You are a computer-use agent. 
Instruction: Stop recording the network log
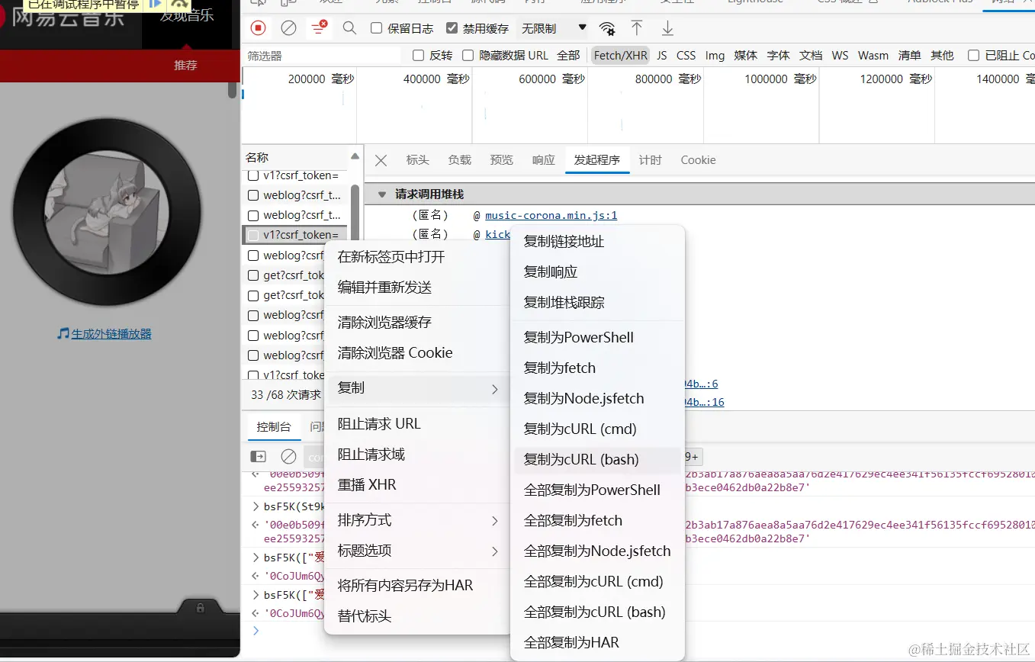pos(259,28)
